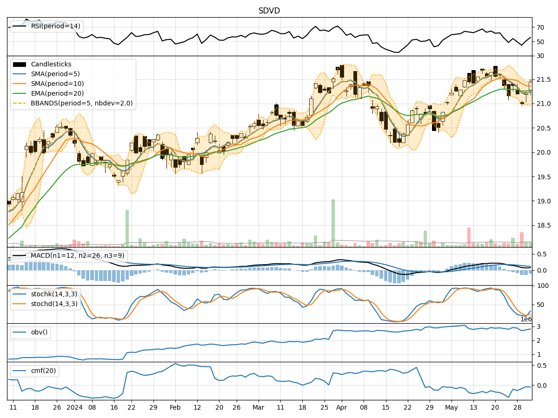Click the 21.5 price axis label
The width and height of the screenshot is (558, 418).
(x=543, y=79)
